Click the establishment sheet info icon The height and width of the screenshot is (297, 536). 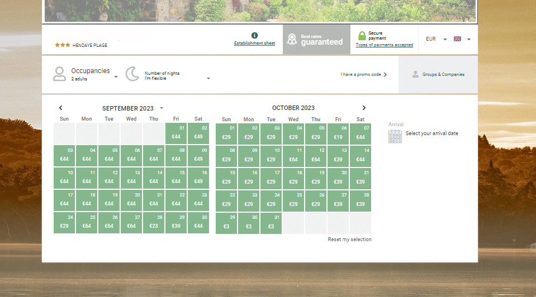pyautogui.click(x=254, y=35)
